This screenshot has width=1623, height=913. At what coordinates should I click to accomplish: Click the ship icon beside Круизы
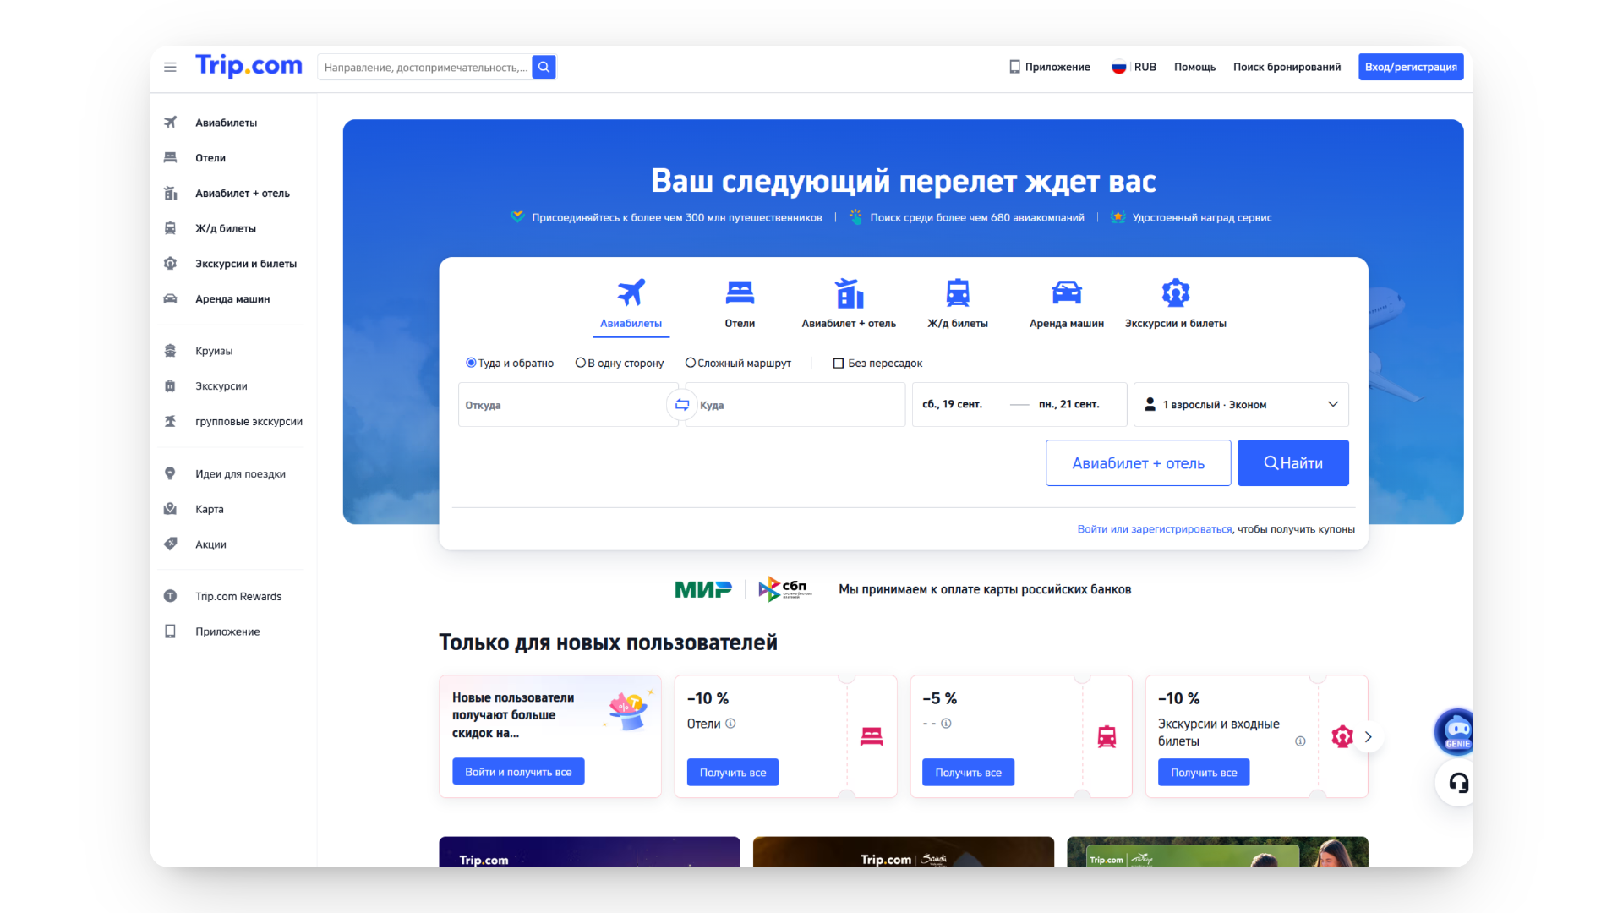[170, 351]
